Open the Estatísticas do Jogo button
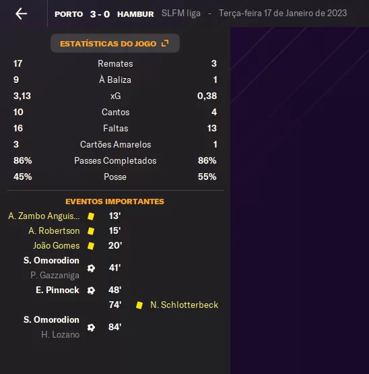The image size is (369, 374). click(x=115, y=43)
